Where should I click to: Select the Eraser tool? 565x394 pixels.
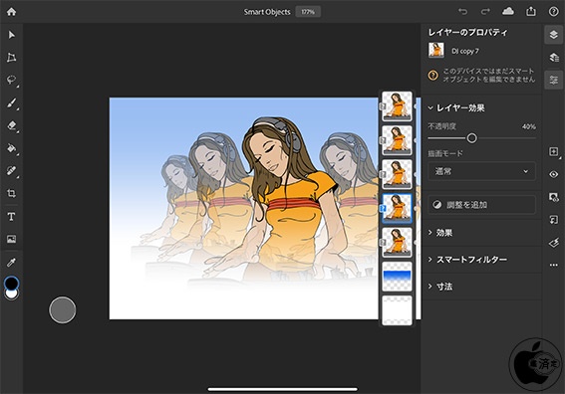pos(11,125)
